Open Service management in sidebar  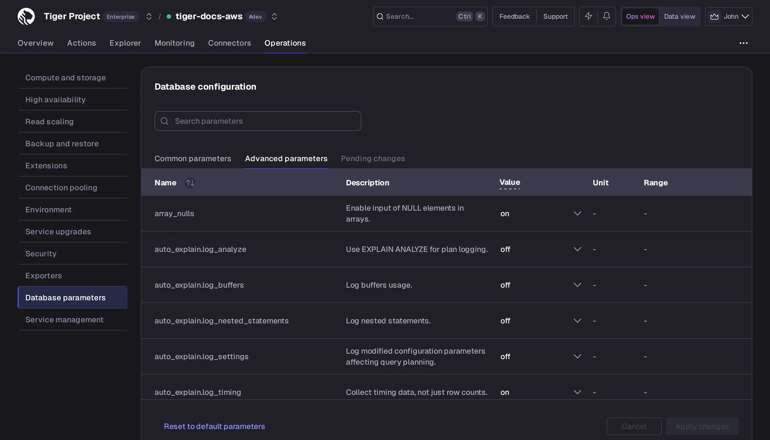coord(73,320)
